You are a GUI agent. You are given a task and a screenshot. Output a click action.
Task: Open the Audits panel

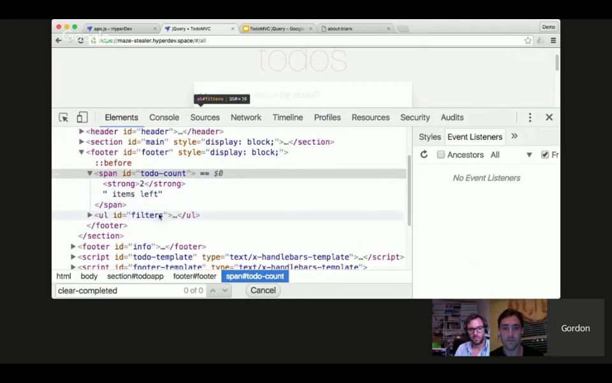point(452,117)
